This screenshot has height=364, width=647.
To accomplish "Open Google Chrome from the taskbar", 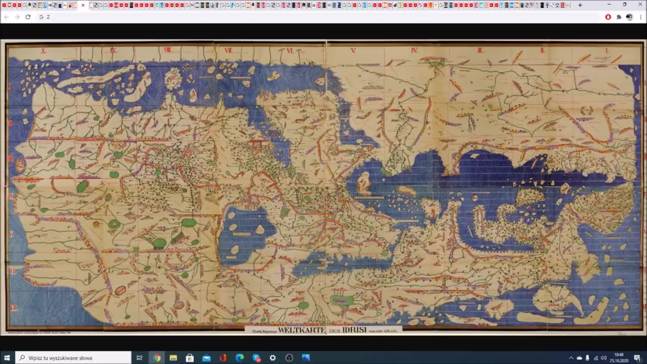I will (x=157, y=358).
